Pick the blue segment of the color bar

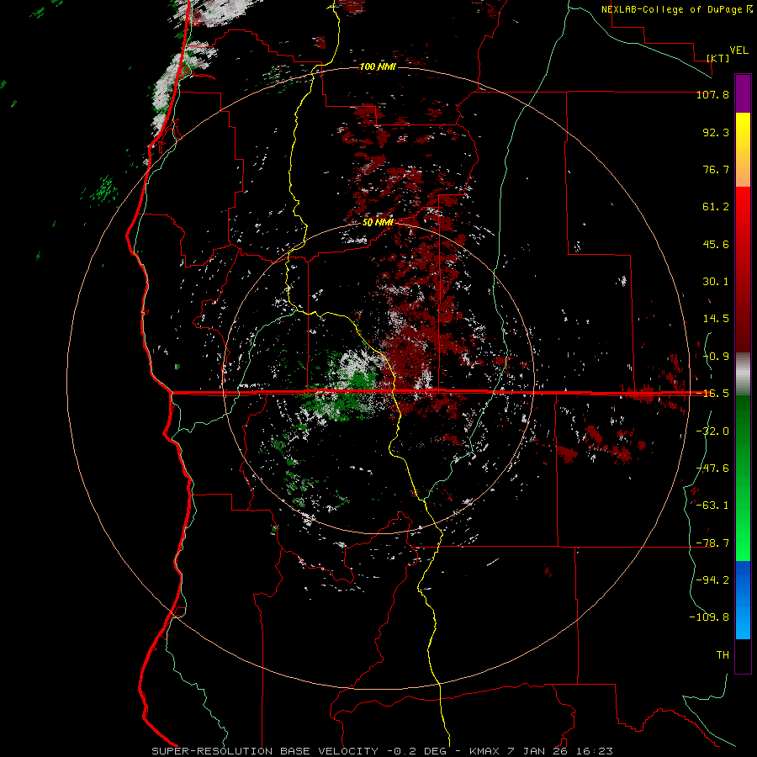(x=743, y=600)
